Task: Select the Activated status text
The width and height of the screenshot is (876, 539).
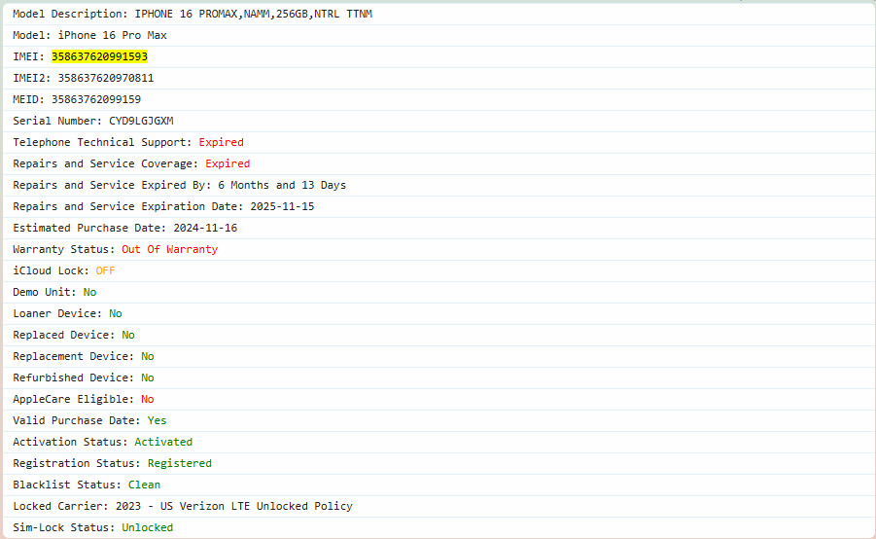Action: (163, 442)
